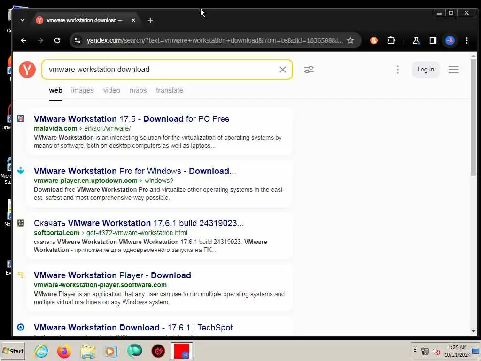Click the Yandex logo icon
481x361 pixels.
pyautogui.click(x=27, y=70)
